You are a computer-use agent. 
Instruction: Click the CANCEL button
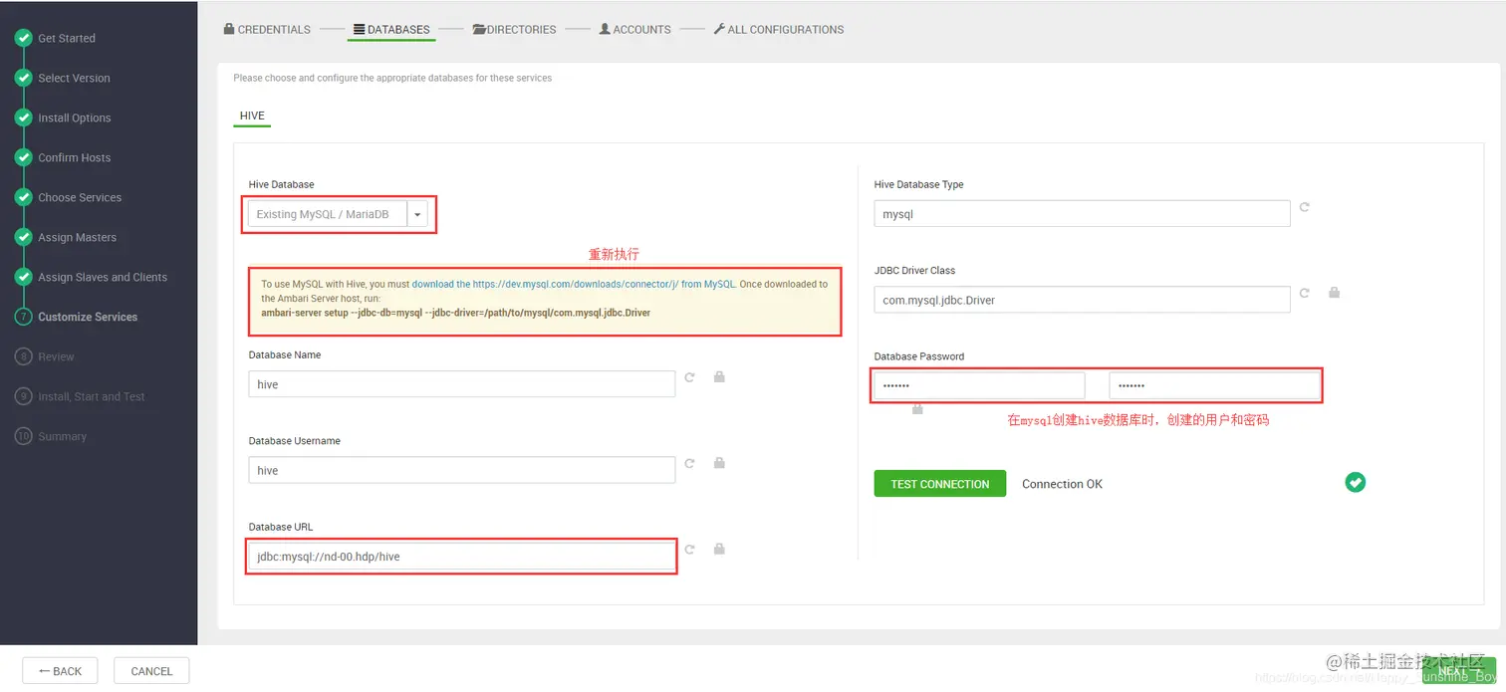point(151,671)
